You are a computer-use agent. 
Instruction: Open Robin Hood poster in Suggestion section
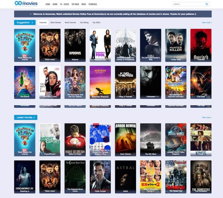tap(50, 45)
